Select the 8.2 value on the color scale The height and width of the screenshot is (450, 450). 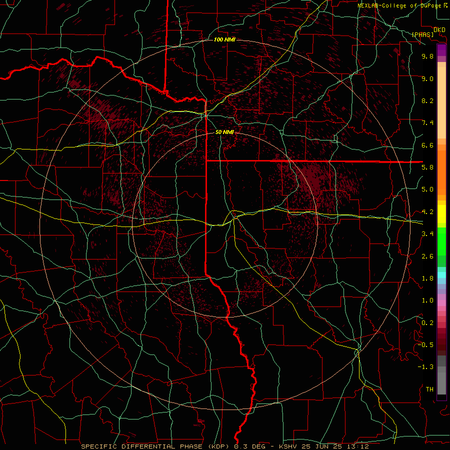coord(427,100)
